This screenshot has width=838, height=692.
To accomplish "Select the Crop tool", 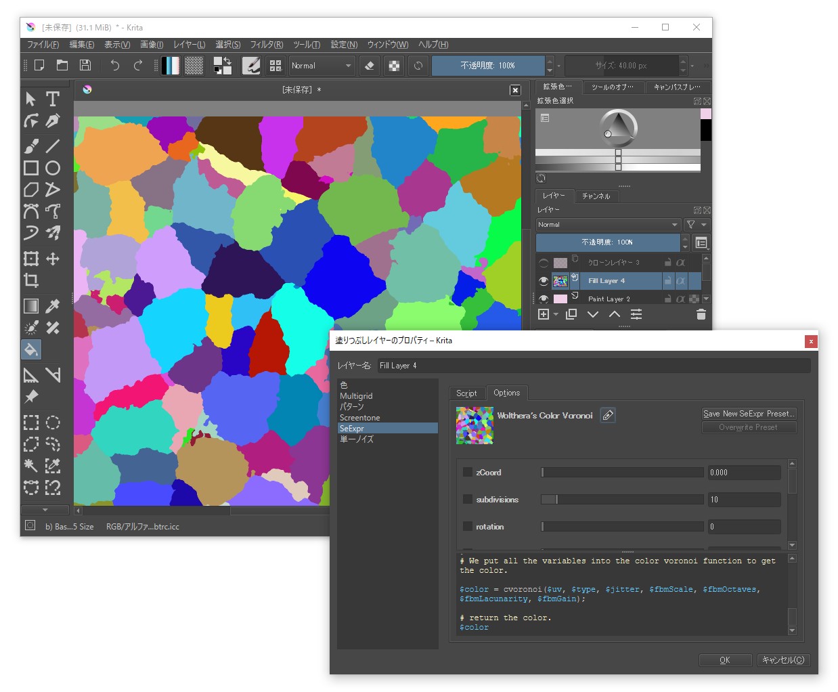I will (31, 280).
